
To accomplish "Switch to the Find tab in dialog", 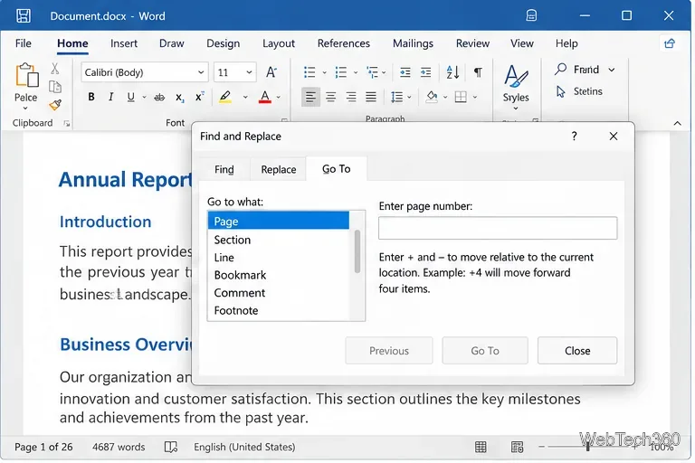I will (x=224, y=169).
